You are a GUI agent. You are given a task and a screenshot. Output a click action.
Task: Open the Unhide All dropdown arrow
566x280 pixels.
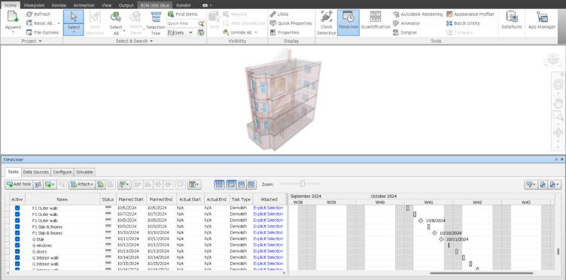click(256, 32)
